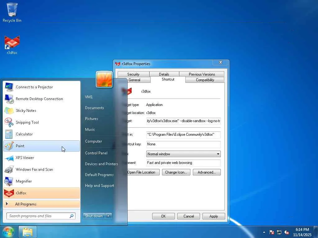Click the muted volume tray icon
318x238 pixels.
(287, 232)
